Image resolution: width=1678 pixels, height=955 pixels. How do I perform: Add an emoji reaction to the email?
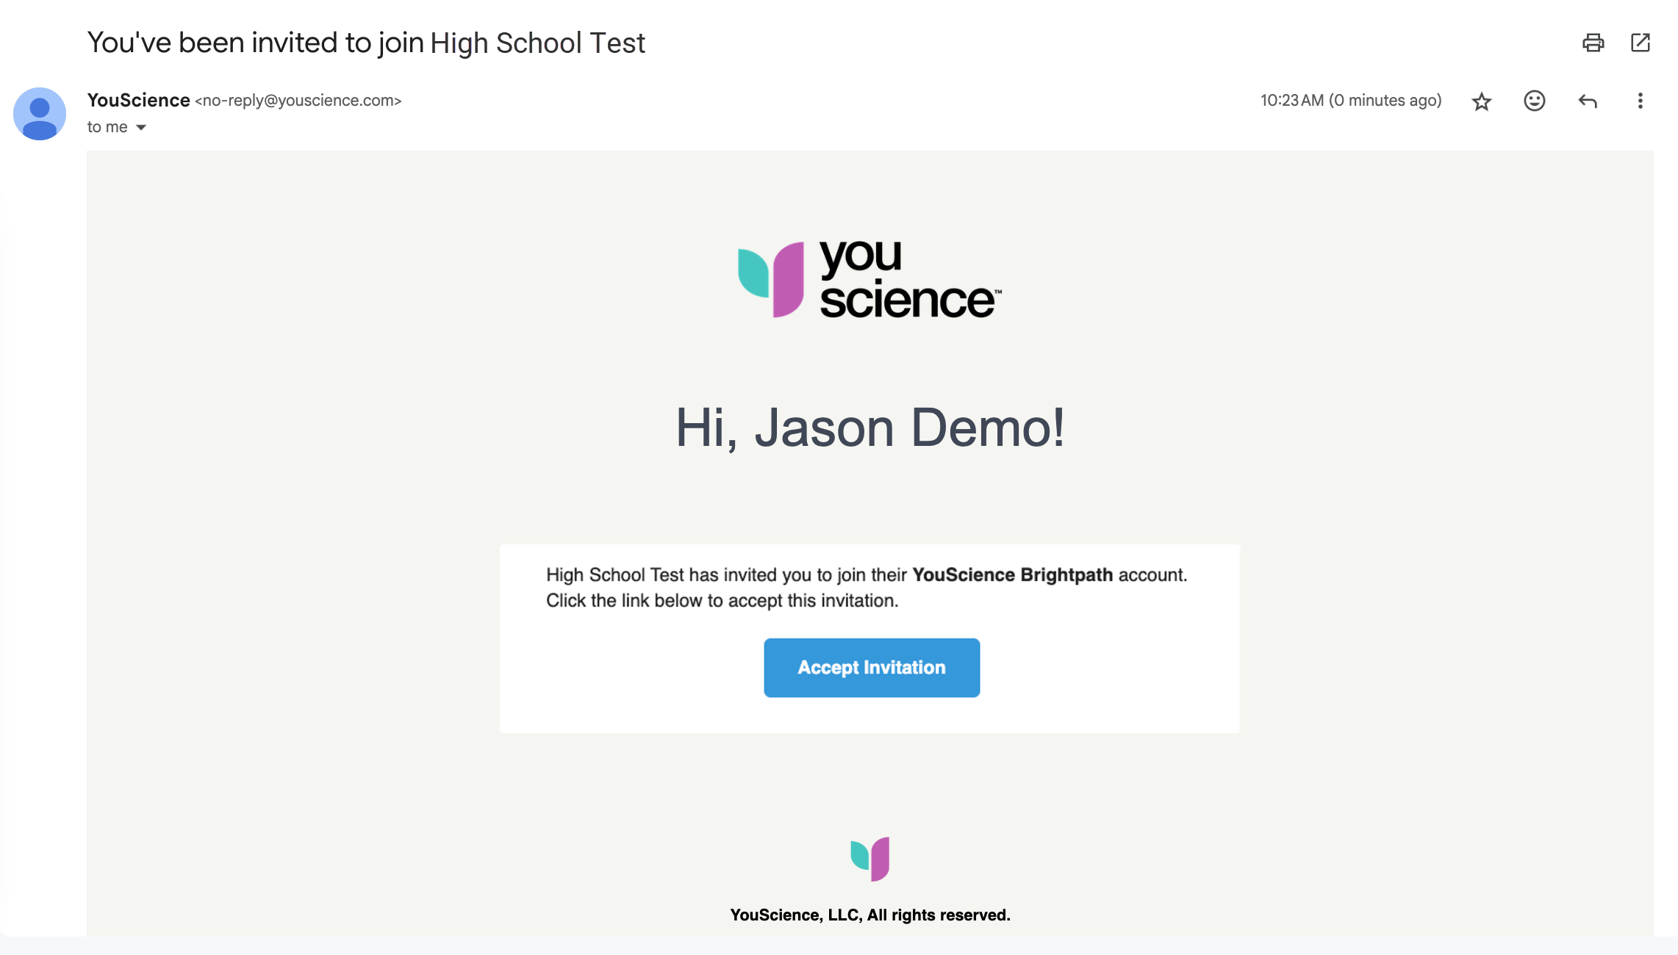tap(1535, 101)
